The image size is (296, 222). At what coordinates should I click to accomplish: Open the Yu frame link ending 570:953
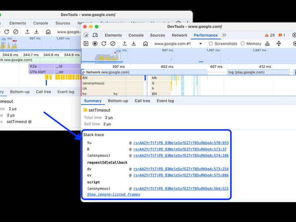click(181, 143)
